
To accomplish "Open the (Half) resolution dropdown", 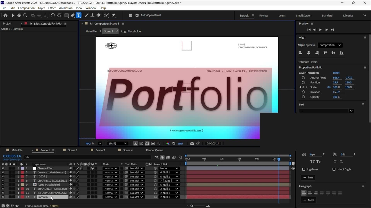I will pyautogui.click(x=118, y=143).
